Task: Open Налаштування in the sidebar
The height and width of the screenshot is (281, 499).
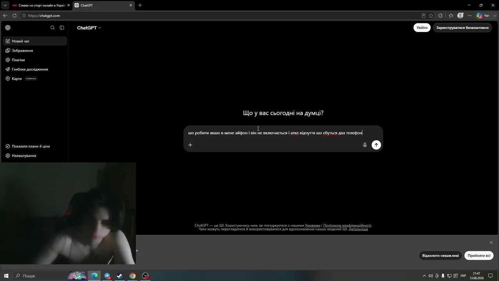Action: tap(35, 156)
